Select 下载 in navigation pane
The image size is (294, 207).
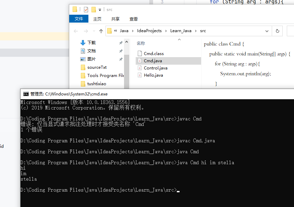point(91,43)
